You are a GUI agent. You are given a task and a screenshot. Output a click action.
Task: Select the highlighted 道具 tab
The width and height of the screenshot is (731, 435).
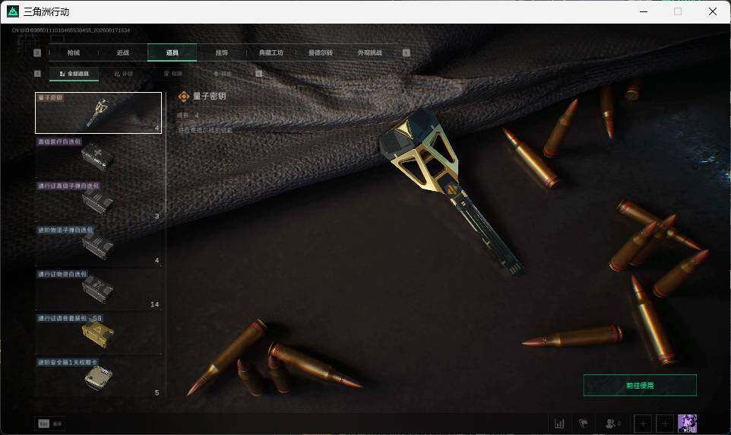[172, 52]
